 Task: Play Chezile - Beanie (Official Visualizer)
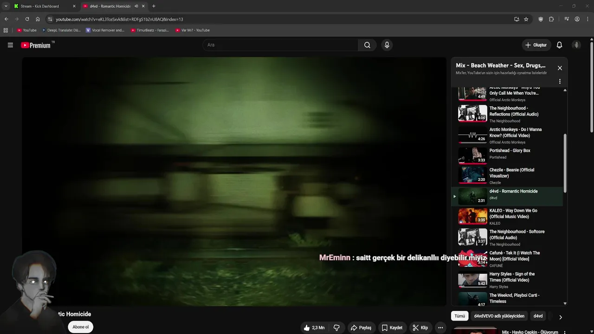pos(508,176)
